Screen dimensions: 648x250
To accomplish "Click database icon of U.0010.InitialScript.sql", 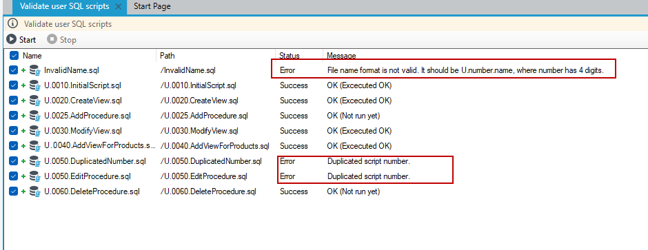I will 34,85.
